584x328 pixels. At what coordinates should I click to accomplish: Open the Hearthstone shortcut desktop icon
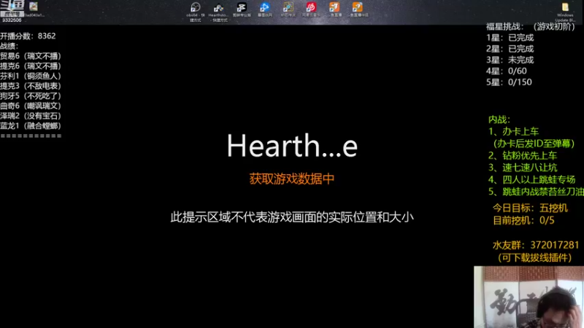(218, 12)
